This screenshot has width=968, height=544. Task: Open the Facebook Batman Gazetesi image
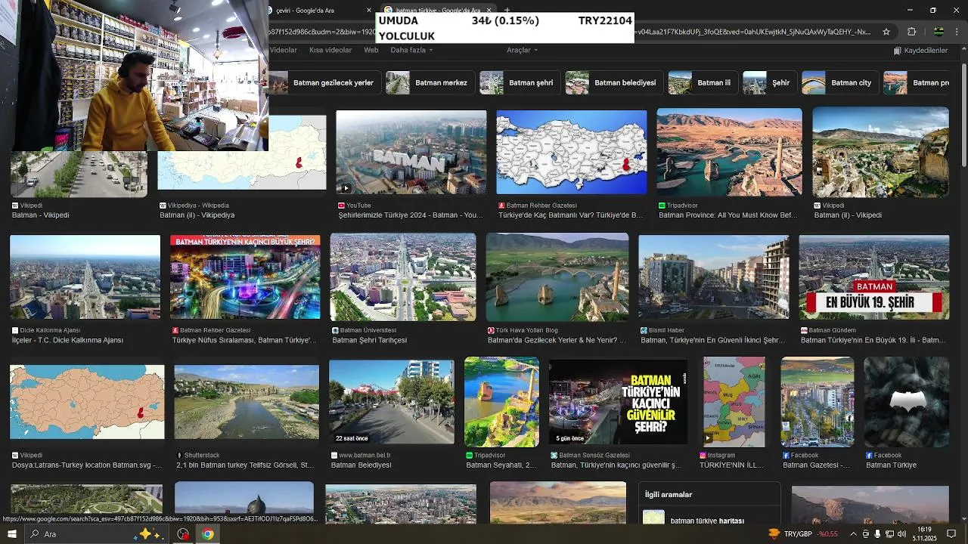pos(818,402)
